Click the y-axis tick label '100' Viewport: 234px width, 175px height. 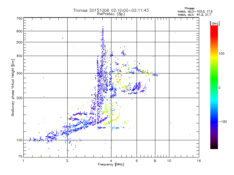pyautogui.click(x=19, y=140)
